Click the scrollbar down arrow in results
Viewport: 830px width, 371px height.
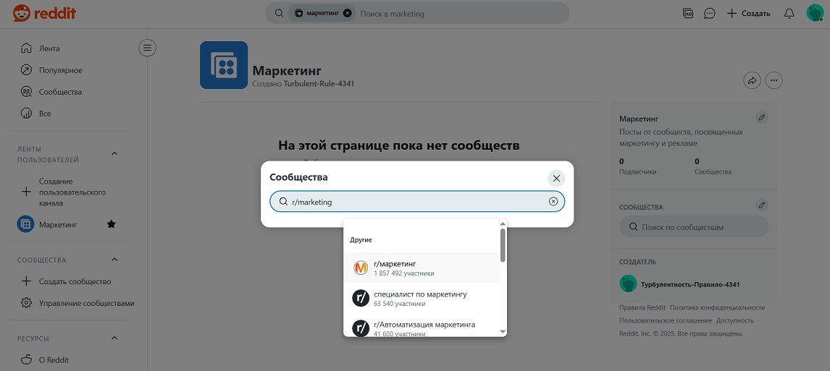point(503,331)
